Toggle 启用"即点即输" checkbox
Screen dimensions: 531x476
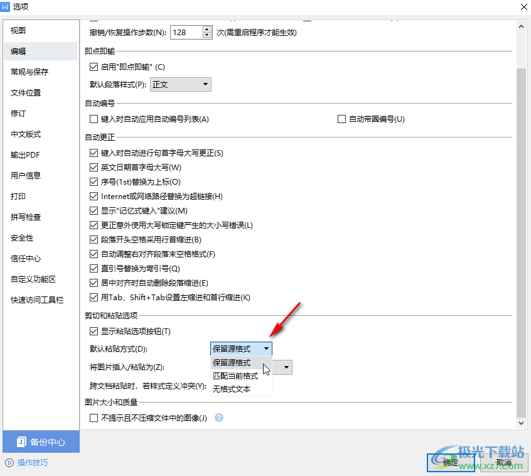pos(94,67)
